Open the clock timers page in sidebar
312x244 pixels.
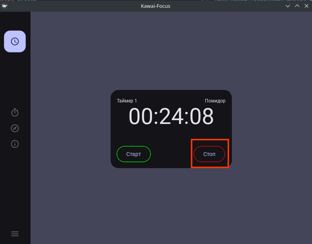15,41
